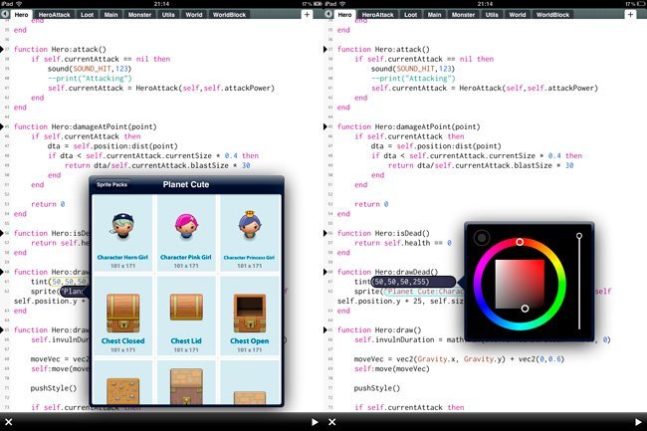Open WorldBlock tab in the right screen

click(552, 15)
